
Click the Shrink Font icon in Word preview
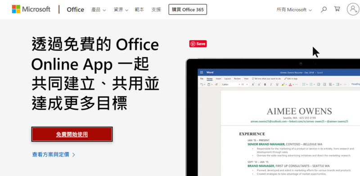pyautogui.click(x=259, y=84)
